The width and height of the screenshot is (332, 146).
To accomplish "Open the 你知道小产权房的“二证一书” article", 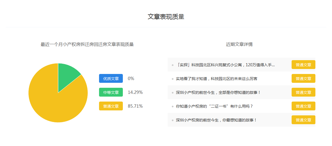I will 214,106.
